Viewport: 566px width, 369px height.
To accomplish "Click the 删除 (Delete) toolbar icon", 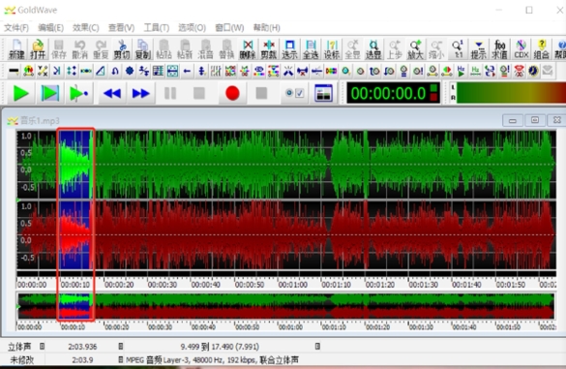I will click(x=248, y=49).
